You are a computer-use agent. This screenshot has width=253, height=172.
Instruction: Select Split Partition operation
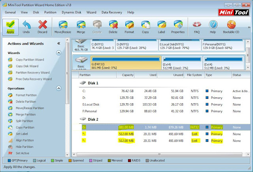point(25,121)
